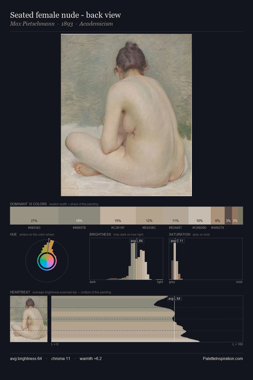The image size is (253, 380).
Task: Click the hex code '#8B897B'
Action: [79, 228]
